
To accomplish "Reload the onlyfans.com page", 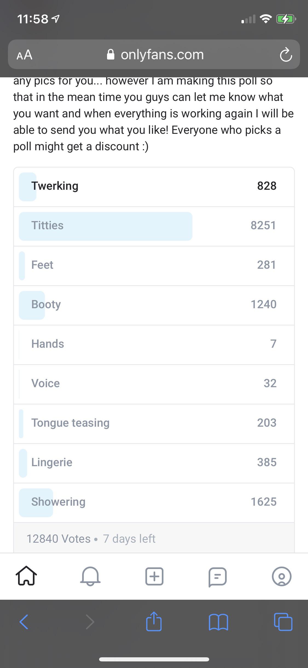I will 286,54.
